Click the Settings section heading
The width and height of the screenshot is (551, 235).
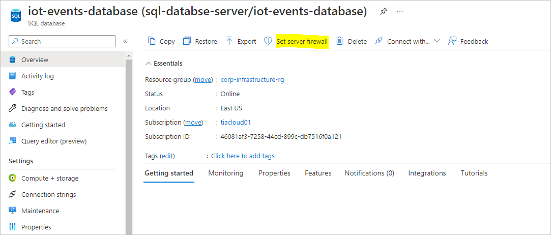pos(21,161)
